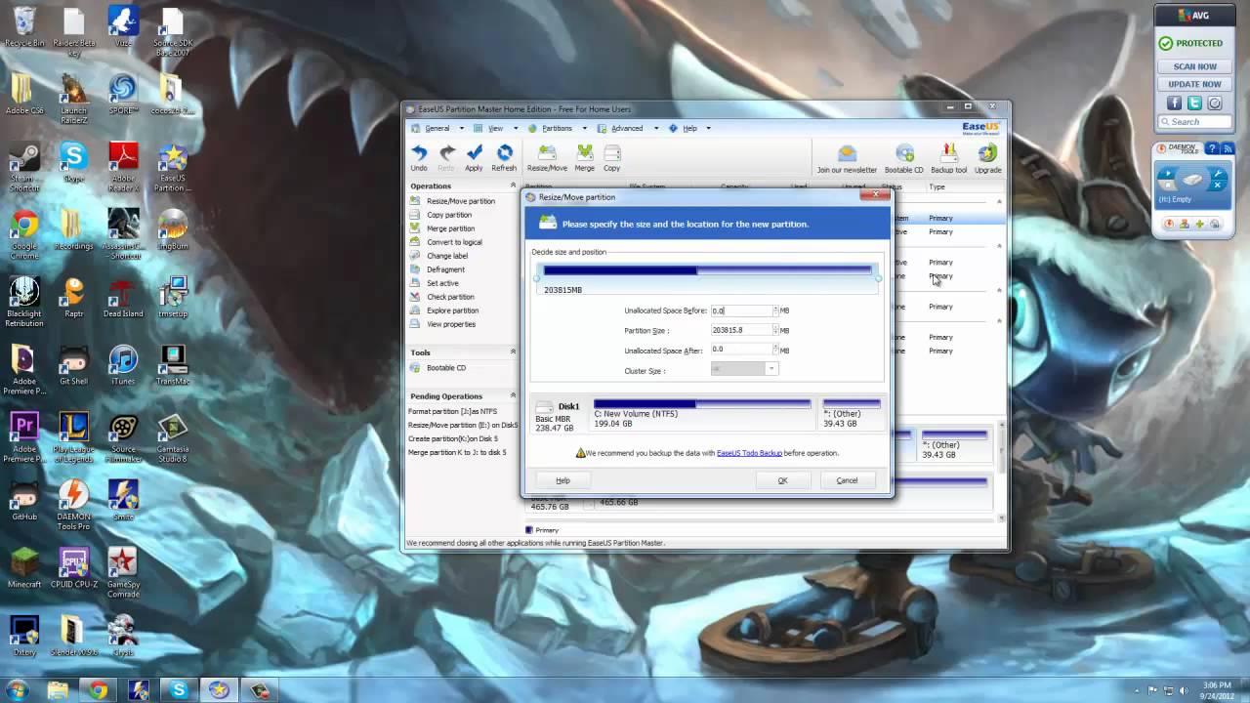Open the EaseUS Todo Backup link
Image resolution: width=1250 pixels, height=703 pixels.
pos(749,453)
